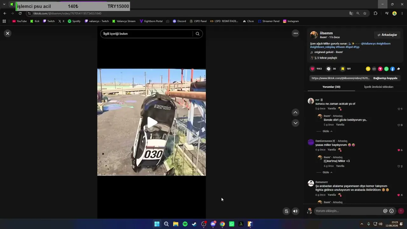Open more share options arrow

point(398,69)
